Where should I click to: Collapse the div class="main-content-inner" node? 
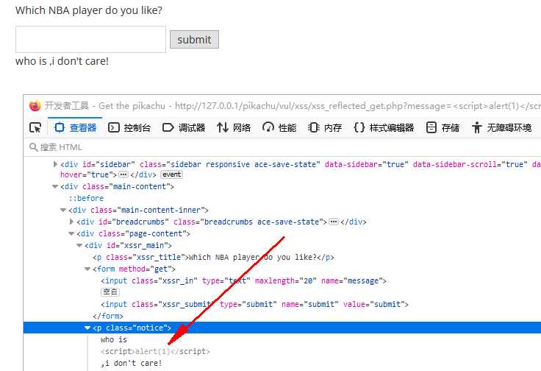pos(63,210)
